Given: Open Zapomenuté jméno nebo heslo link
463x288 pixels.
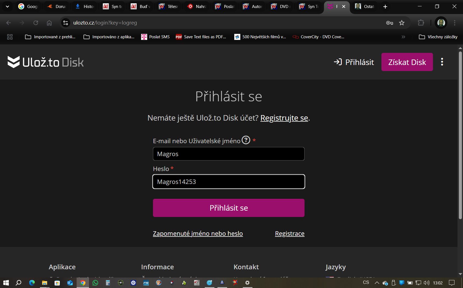Looking at the screenshot, I should 198,233.
